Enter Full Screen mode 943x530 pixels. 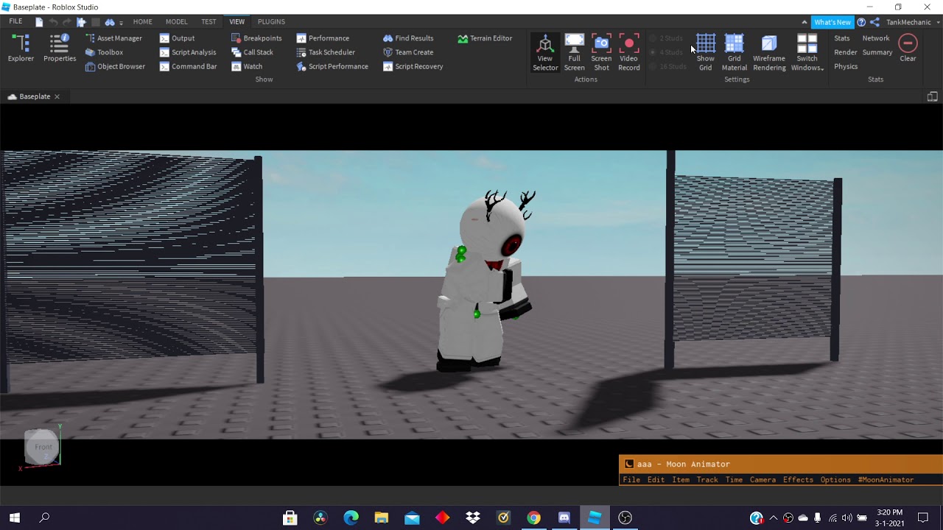tap(574, 52)
